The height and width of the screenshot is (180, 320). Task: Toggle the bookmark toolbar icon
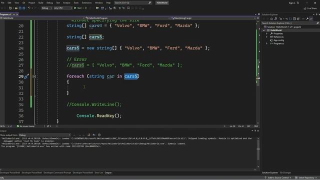128,8
